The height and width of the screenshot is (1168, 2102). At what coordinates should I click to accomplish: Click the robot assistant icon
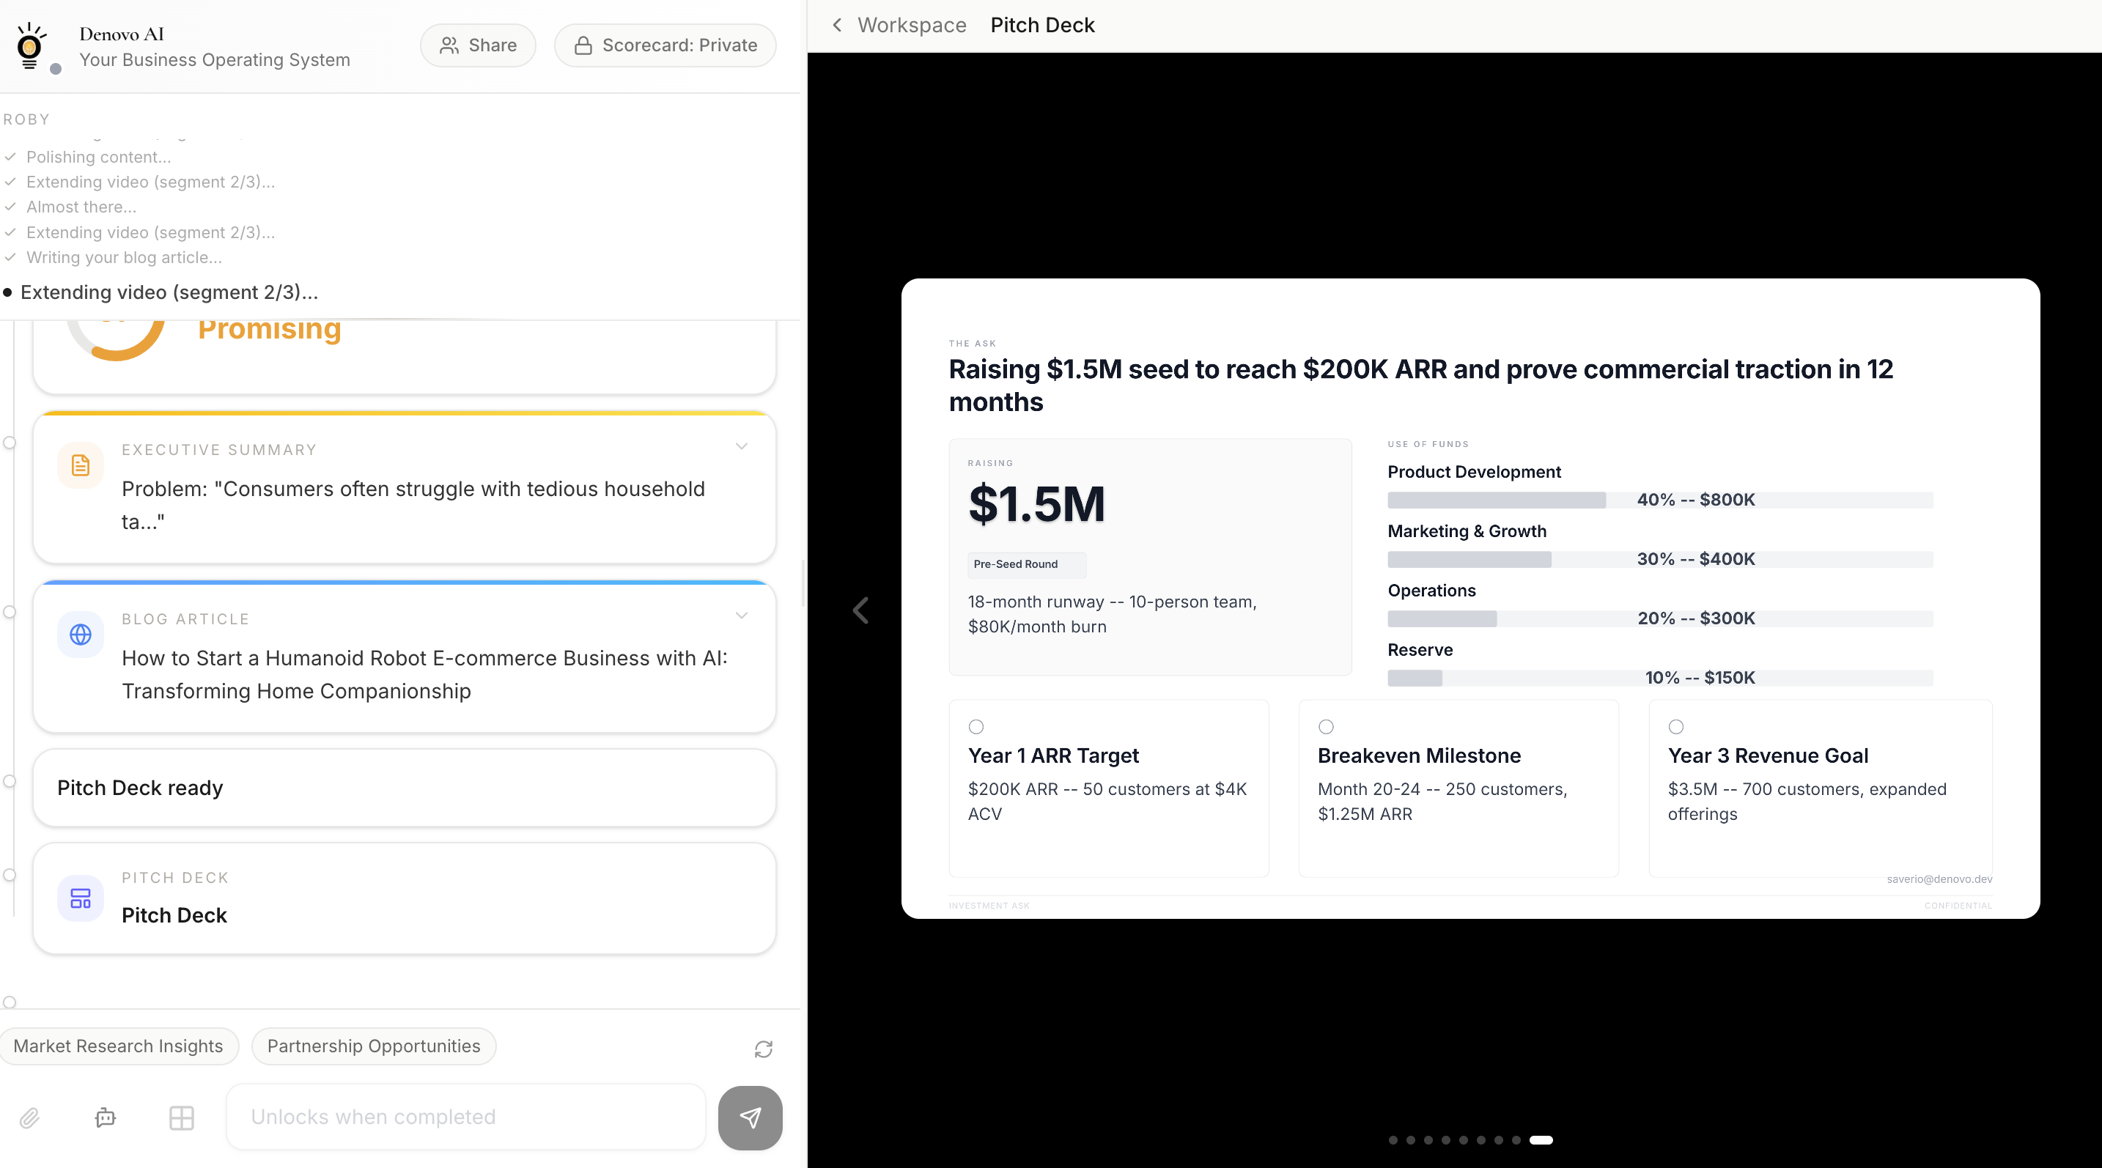point(106,1117)
